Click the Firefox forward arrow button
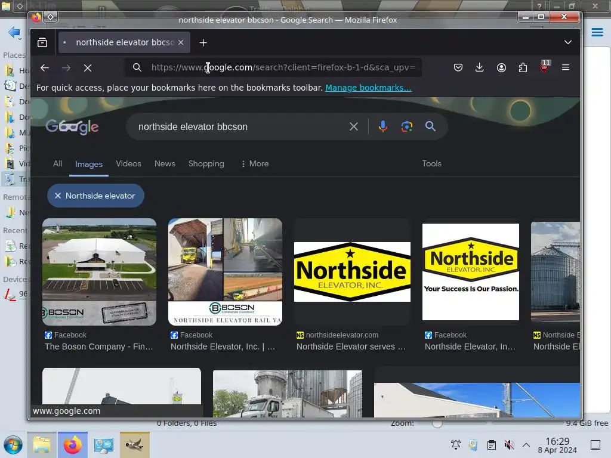Image resolution: width=611 pixels, height=458 pixels. click(66, 68)
